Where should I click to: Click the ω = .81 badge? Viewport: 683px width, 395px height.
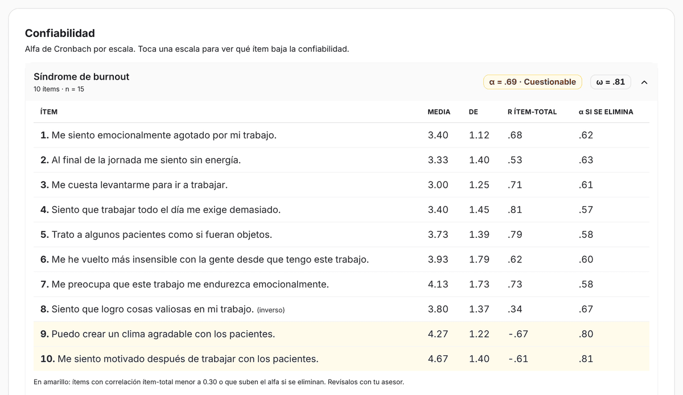[x=611, y=82]
